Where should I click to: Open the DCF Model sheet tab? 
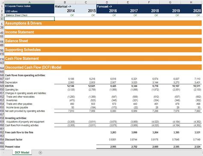22,153
